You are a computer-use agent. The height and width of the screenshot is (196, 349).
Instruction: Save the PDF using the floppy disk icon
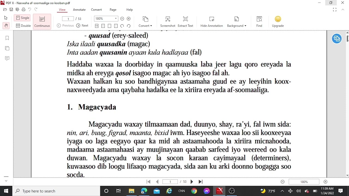11,10
